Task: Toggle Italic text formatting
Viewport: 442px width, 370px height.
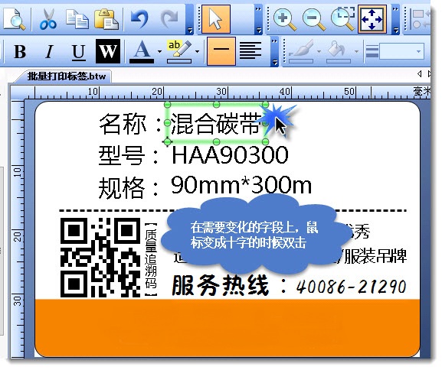Action: (x=49, y=52)
